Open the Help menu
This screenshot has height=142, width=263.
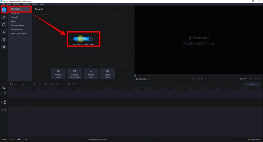coord(42,4)
